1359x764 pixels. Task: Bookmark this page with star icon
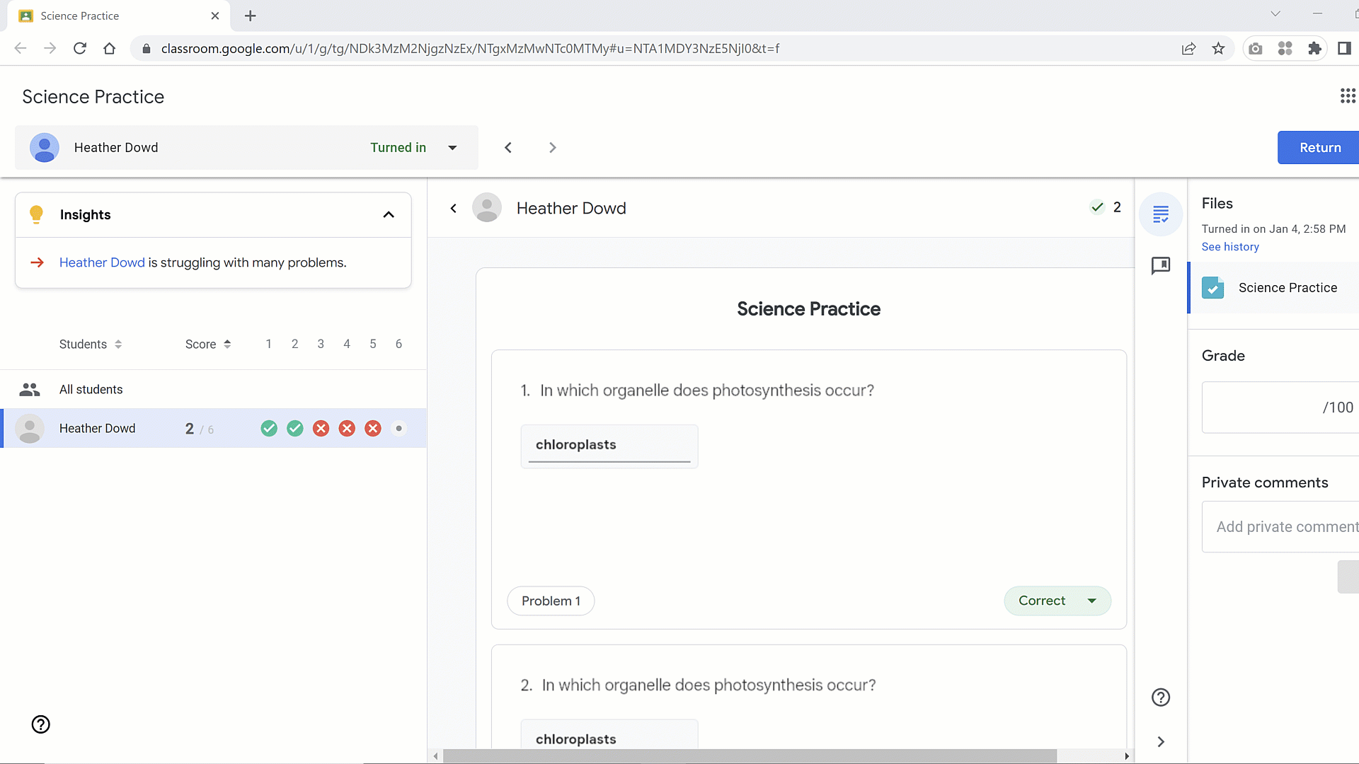[x=1218, y=48]
